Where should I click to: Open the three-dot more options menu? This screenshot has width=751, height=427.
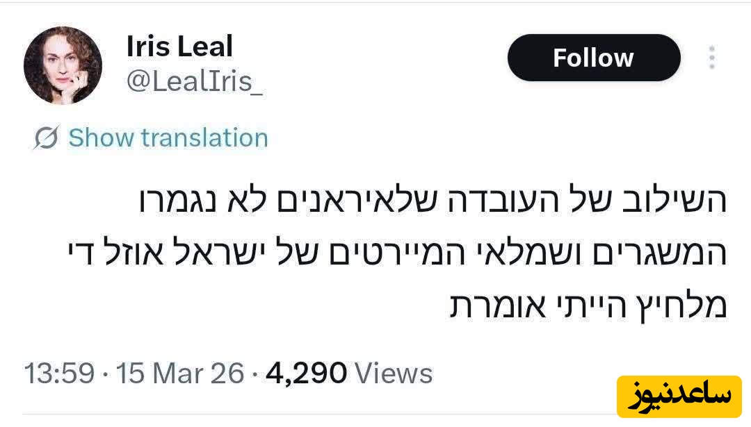coord(711,58)
